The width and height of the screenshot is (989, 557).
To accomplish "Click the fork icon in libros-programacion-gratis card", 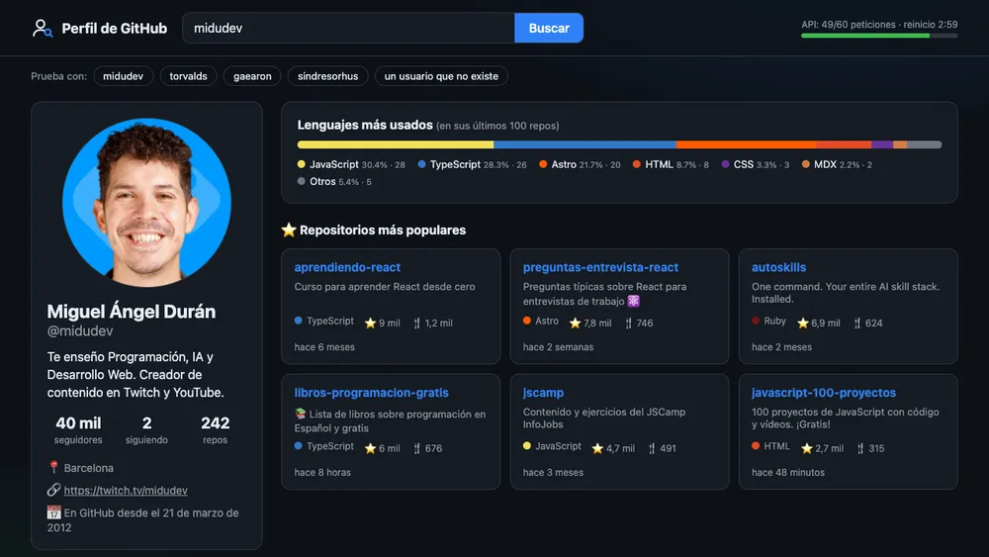I will tap(417, 448).
